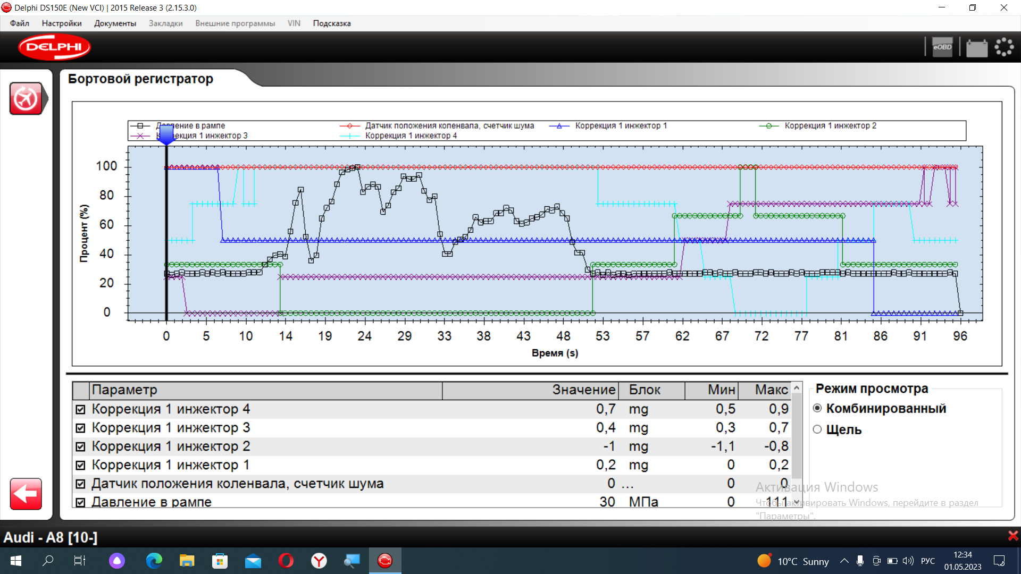Launch Opera browser from taskbar
The width and height of the screenshot is (1021, 574).
(286, 561)
